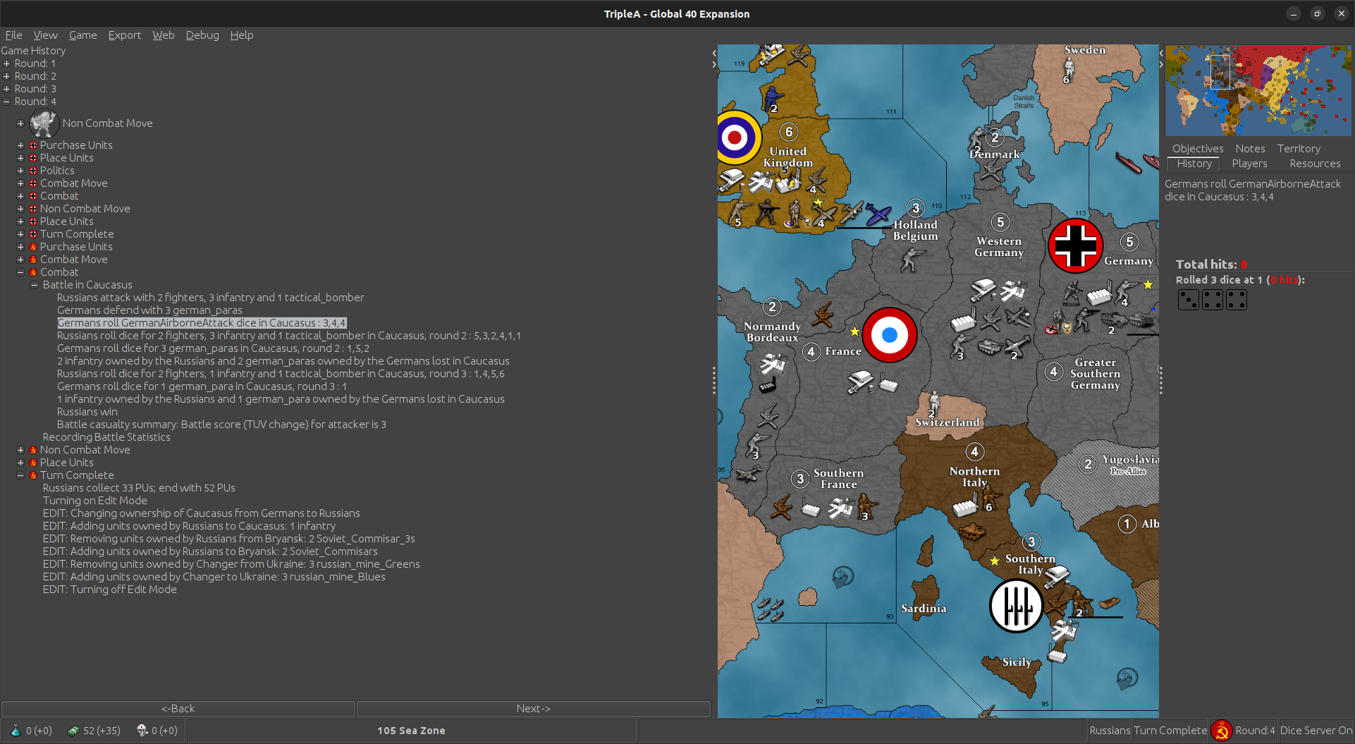Switch to the Notes tab

(1250, 149)
